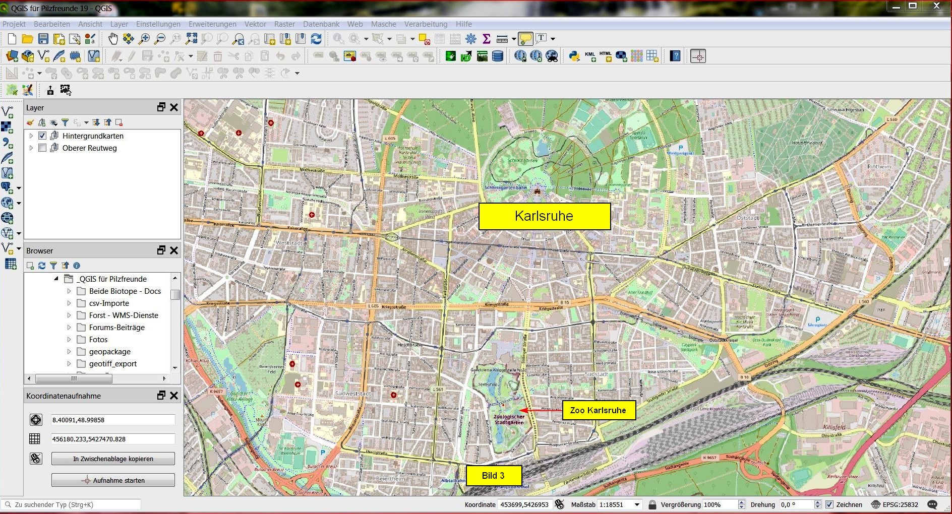Open the processing toolbox gear icon

point(471,39)
